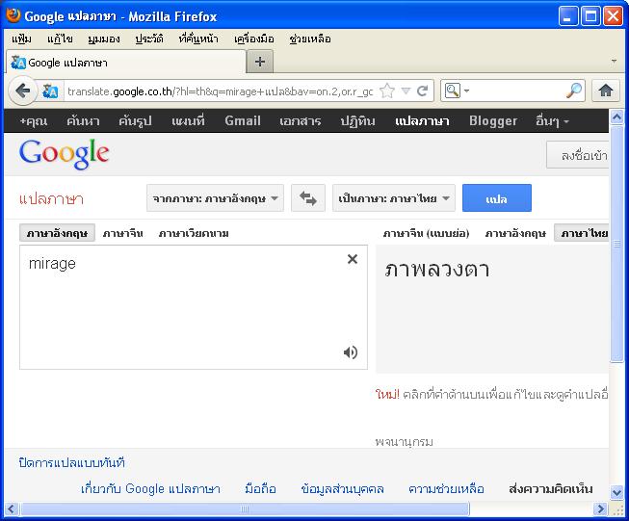Open the URL history dropdown arrow
629x521 pixels.
pyautogui.click(x=406, y=91)
